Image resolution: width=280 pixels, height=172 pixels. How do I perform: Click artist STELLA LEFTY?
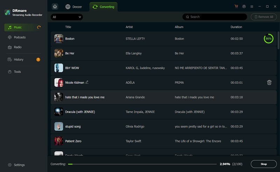coord(135,39)
